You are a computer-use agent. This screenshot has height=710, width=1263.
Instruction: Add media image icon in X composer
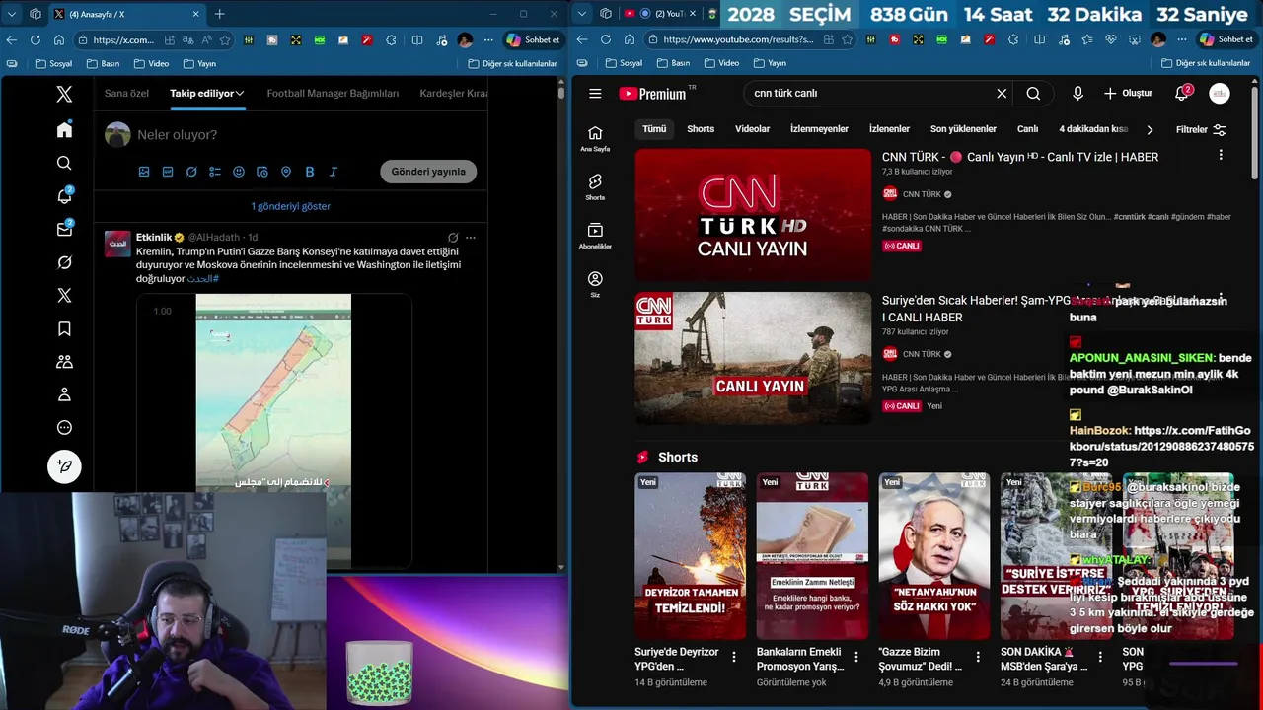[x=144, y=172]
